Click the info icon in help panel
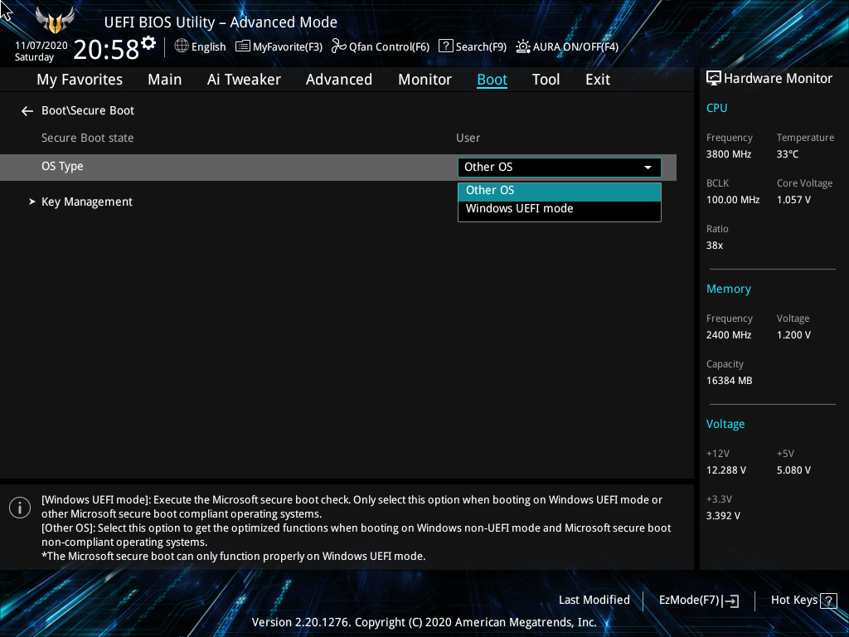This screenshot has height=637, width=849. tap(20, 508)
